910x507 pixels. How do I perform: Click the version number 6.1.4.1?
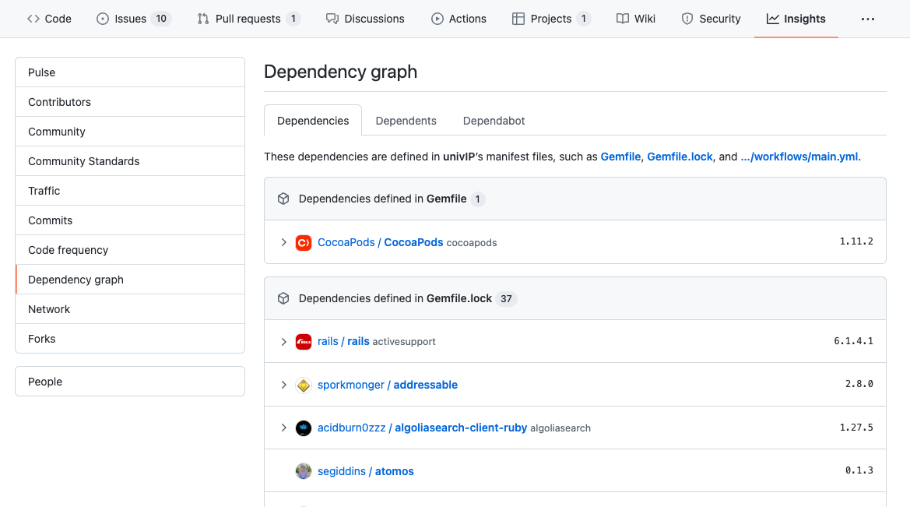point(853,341)
